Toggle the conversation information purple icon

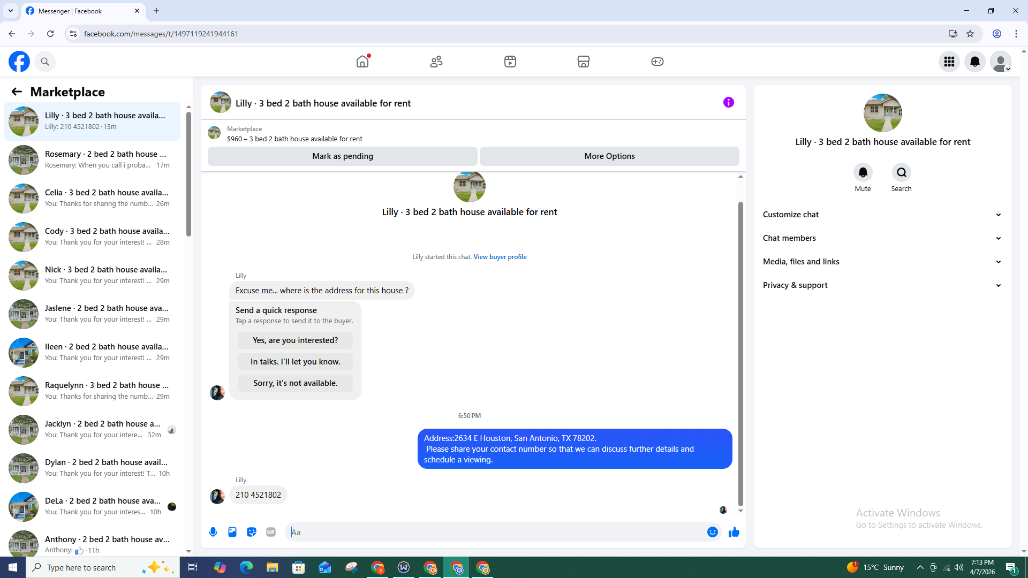pyautogui.click(x=728, y=102)
